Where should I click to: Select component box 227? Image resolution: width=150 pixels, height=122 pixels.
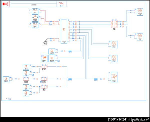[26, 93]
